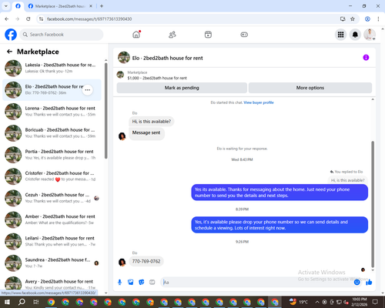Open Lakesia conversation in list
The image size is (385, 308).
point(52,68)
